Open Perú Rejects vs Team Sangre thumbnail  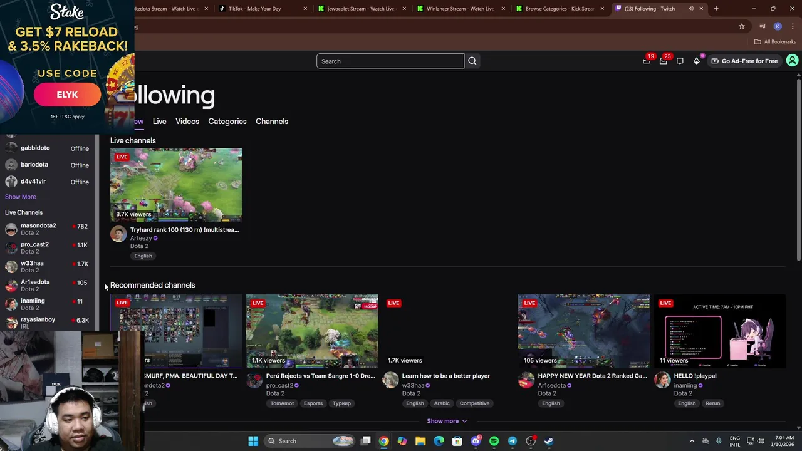(x=312, y=331)
